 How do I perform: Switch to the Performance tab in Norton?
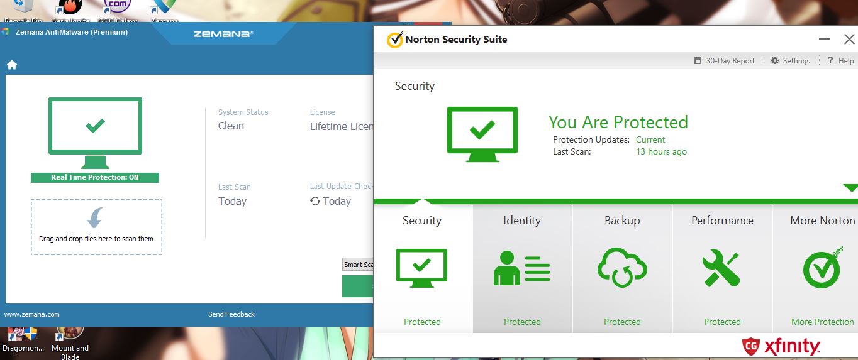[x=722, y=268]
